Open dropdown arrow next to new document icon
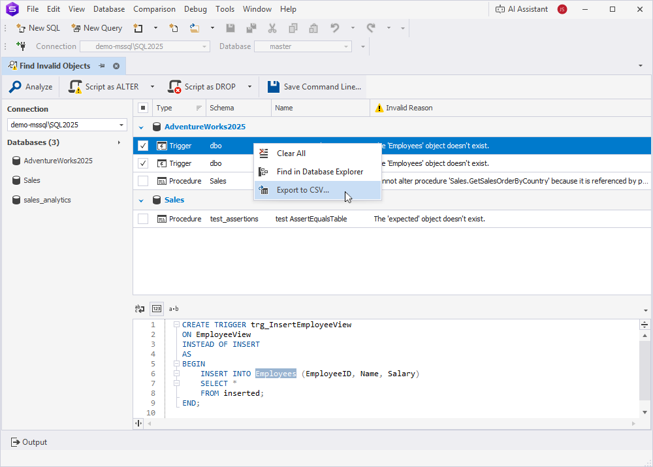Image resolution: width=653 pixels, height=467 pixels. pyautogui.click(x=156, y=28)
